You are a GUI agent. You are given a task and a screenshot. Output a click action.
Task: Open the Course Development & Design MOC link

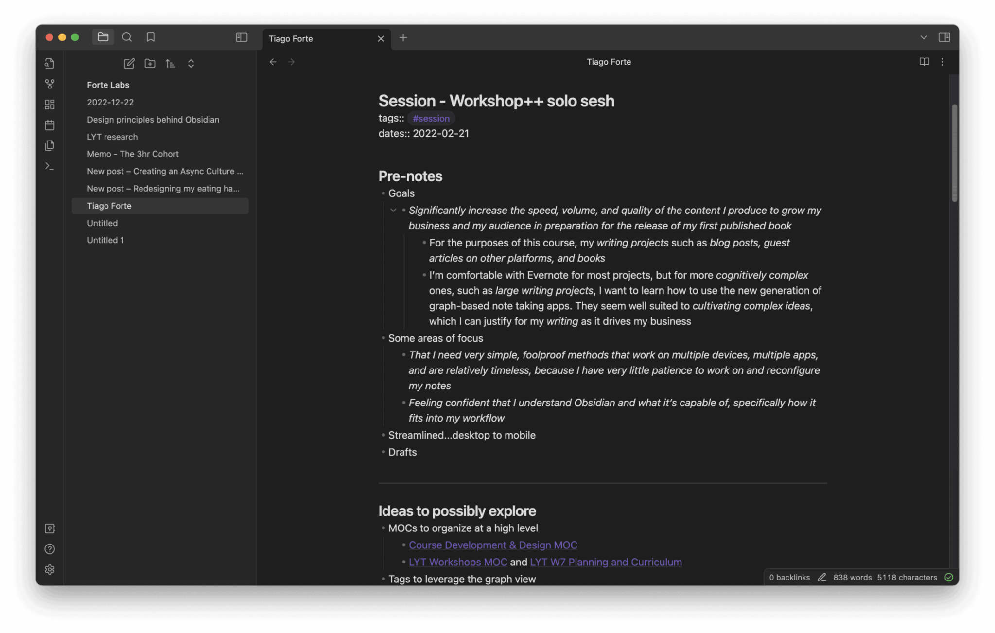pyautogui.click(x=493, y=545)
